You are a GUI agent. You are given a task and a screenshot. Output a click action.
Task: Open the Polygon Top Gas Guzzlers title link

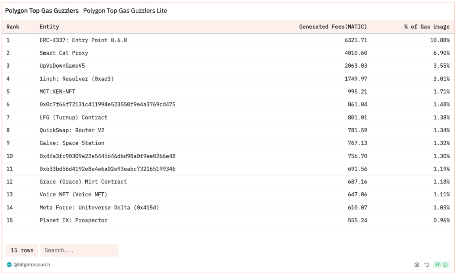42,11
